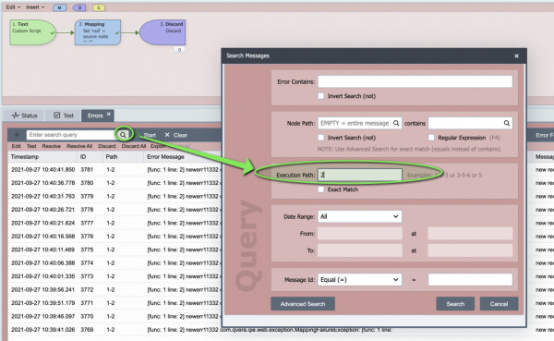
Task: Enable the Exact Match checkbox
Action: coord(320,189)
